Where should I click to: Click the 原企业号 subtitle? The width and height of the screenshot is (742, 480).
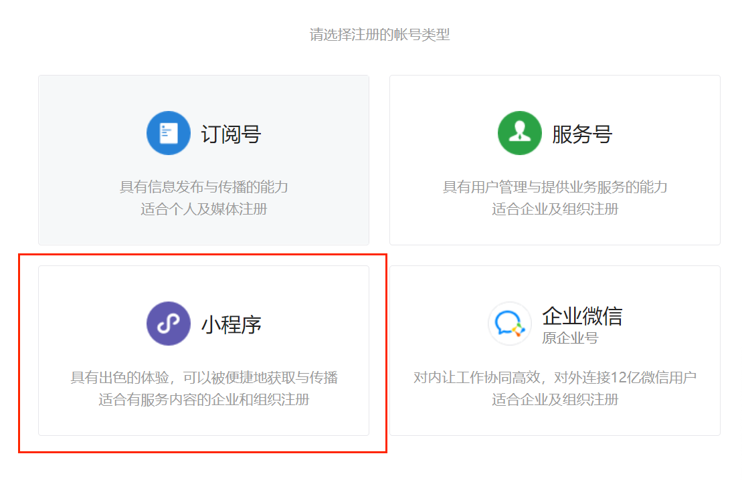[570, 338]
